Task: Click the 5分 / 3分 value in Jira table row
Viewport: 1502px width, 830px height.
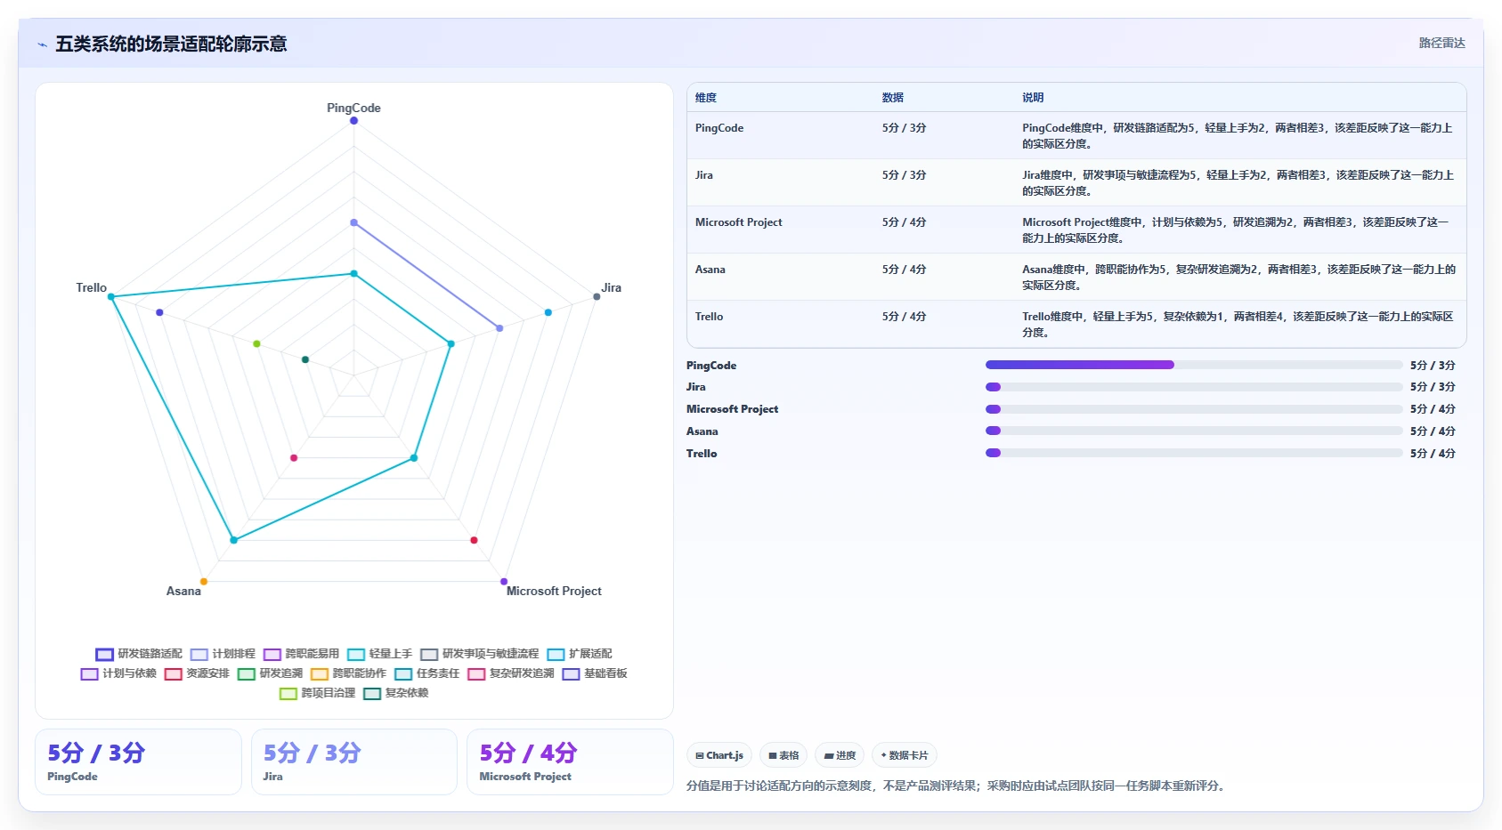Action: (905, 175)
